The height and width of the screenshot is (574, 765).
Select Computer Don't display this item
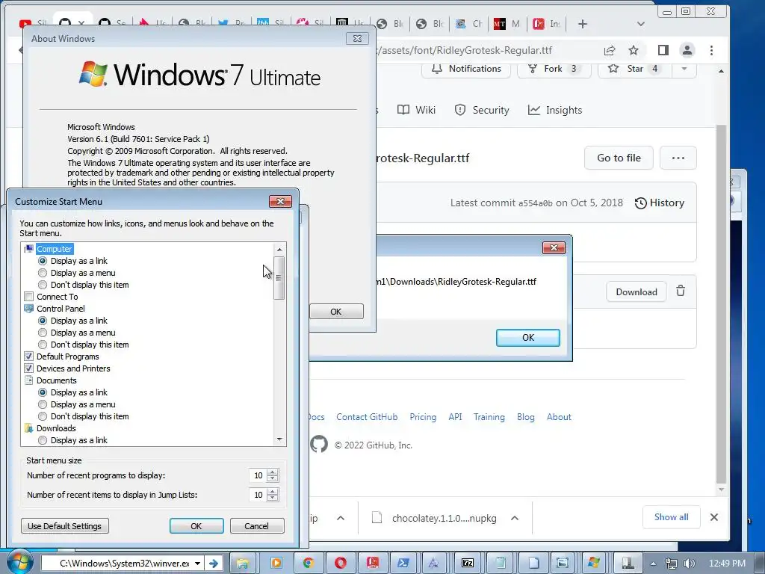click(84, 285)
